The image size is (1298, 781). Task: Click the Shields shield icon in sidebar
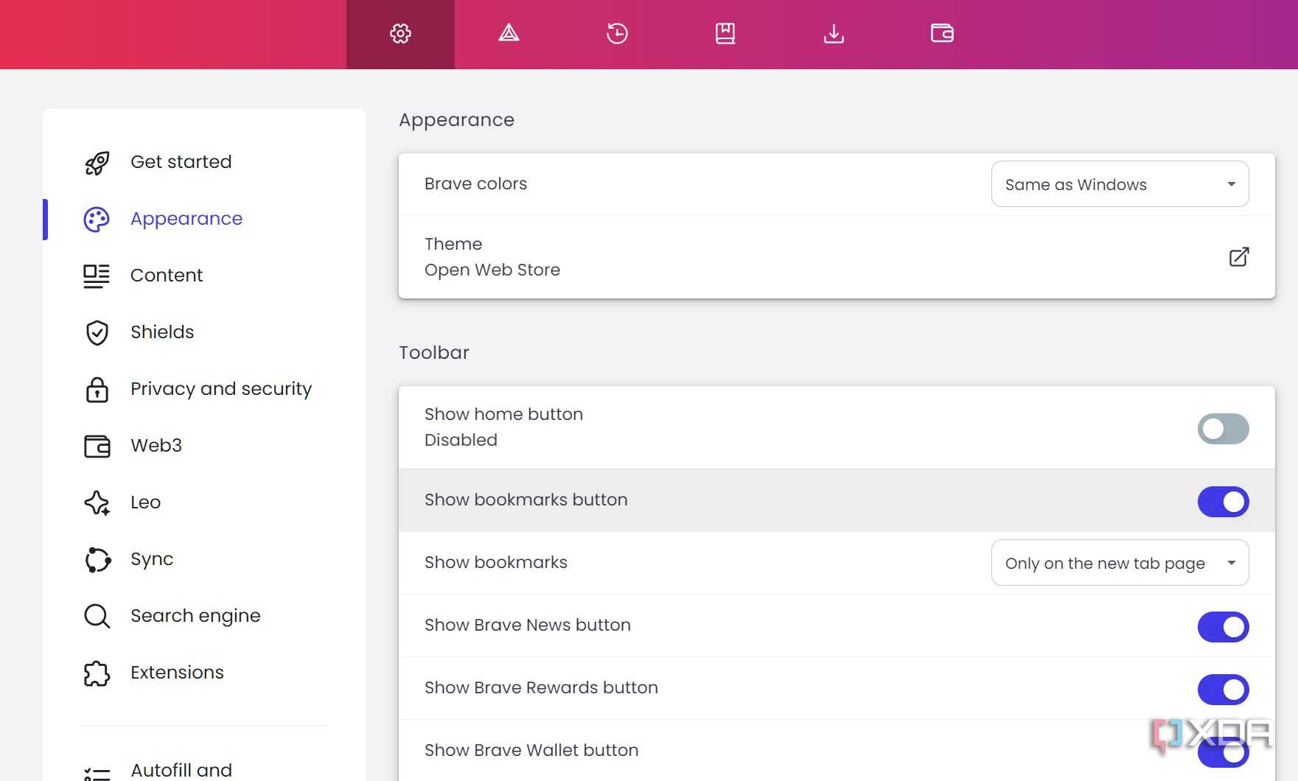click(x=97, y=332)
